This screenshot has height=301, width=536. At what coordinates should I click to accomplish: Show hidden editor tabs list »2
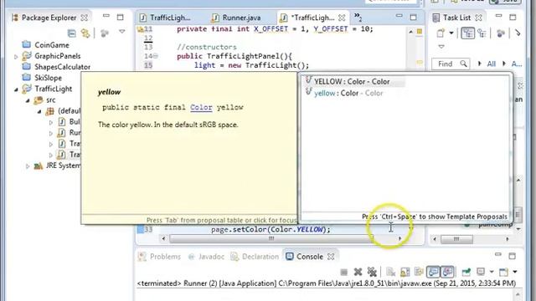358,17
